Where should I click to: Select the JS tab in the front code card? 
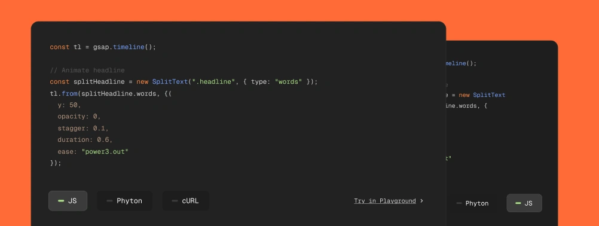68,201
